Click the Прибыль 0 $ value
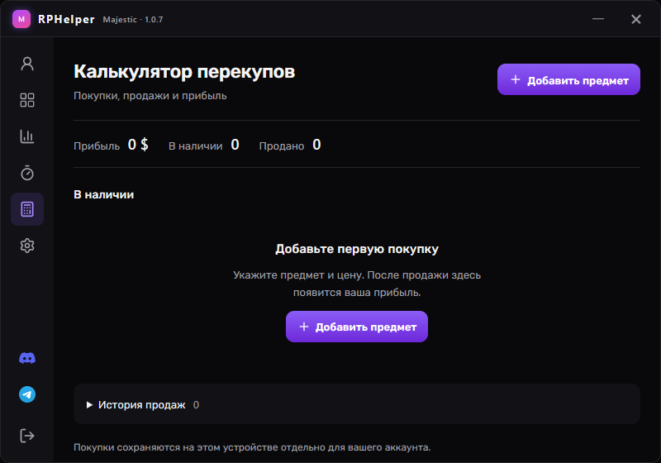Viewport: 661px width, 463px height. [138, 145]
